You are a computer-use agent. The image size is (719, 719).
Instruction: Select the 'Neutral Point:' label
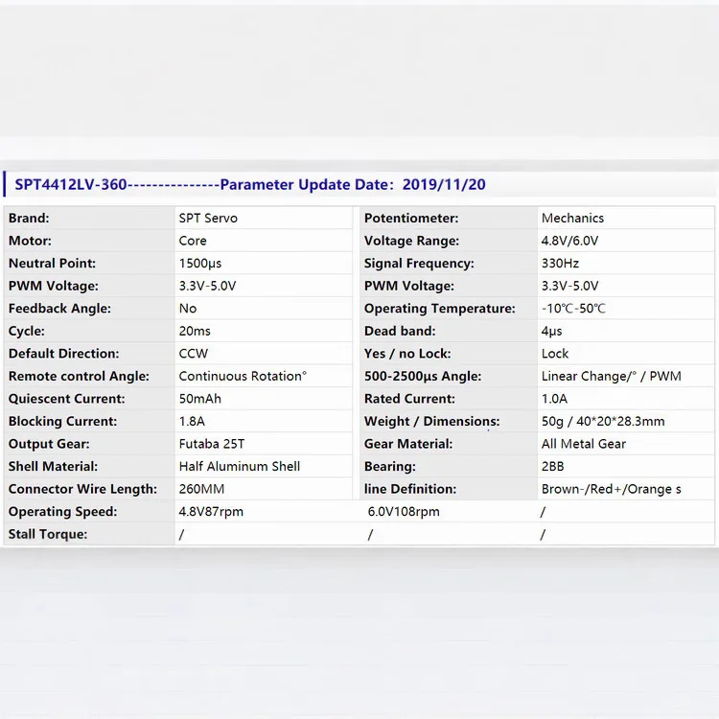pos(53,263)
